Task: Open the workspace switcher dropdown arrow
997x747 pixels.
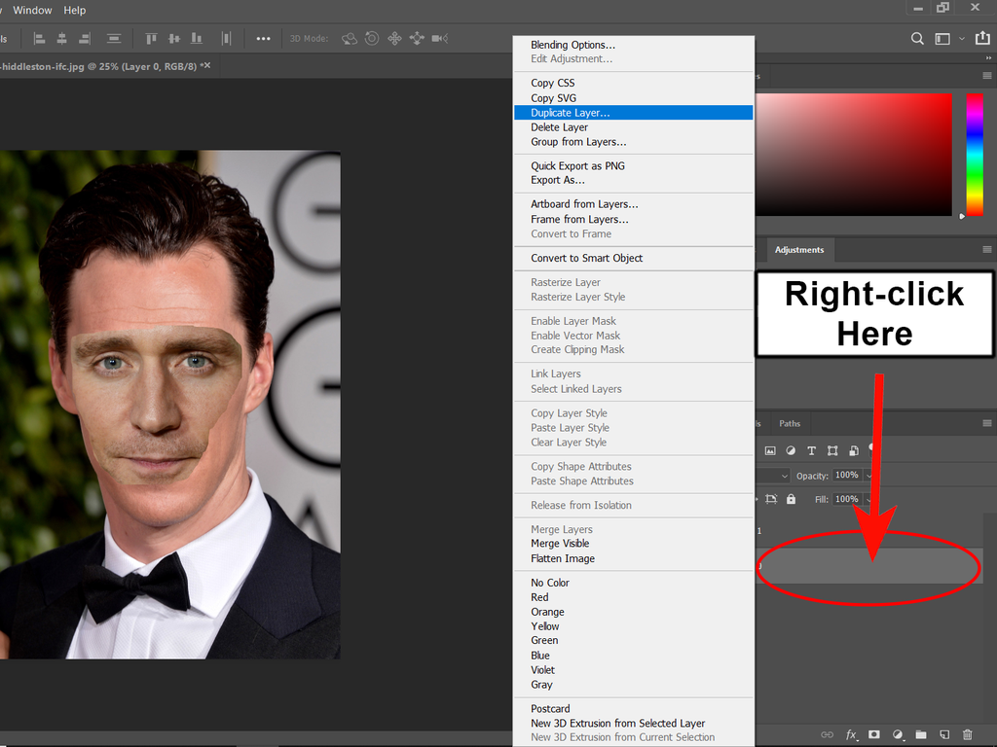Action: 962,39
